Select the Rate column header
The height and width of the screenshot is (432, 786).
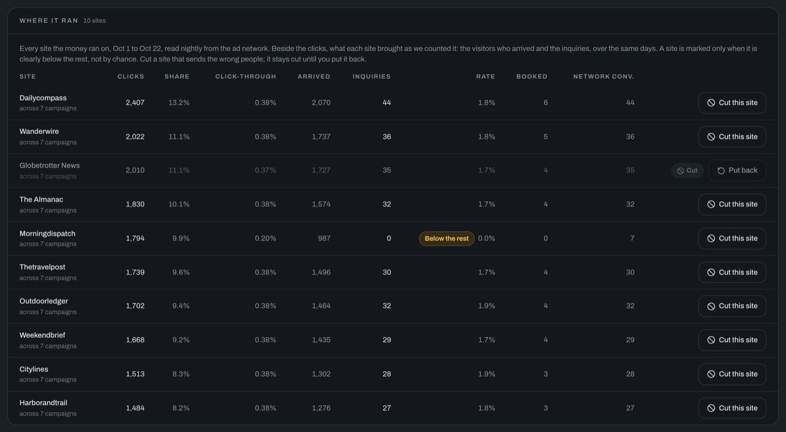485,77
